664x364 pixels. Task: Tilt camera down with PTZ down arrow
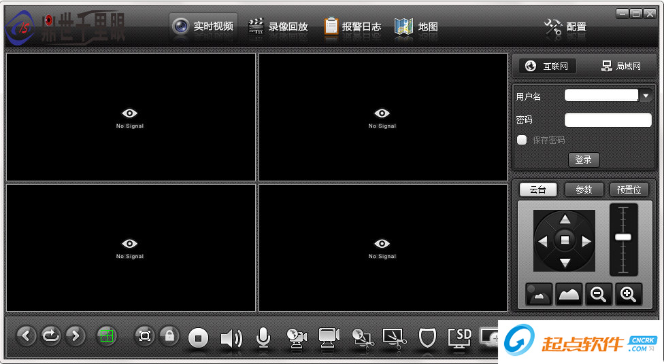[565, 263]
